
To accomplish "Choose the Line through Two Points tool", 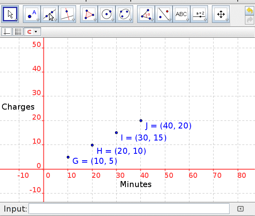I will (x=49, y=14).
